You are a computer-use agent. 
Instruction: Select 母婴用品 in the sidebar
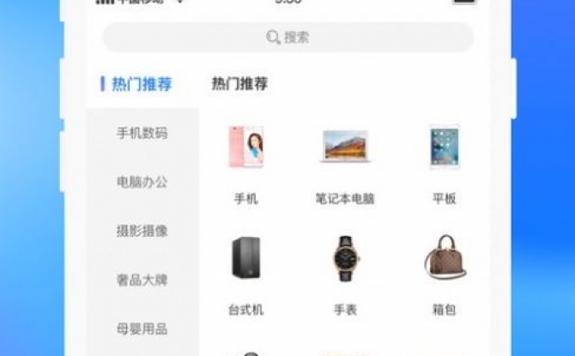click(x=142, y=329)
